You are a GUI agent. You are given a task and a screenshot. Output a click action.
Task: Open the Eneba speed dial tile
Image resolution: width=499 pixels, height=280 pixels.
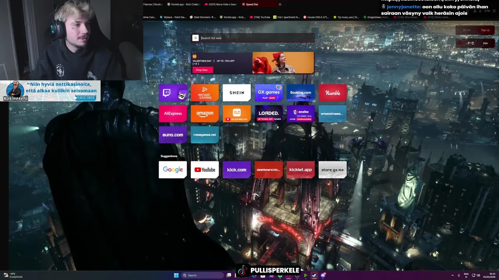(x=301, y=114)
